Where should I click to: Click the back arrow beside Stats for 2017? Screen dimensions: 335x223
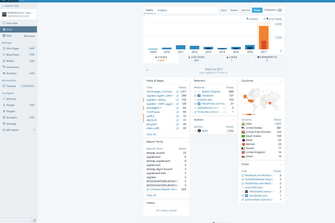pos(147,70)
